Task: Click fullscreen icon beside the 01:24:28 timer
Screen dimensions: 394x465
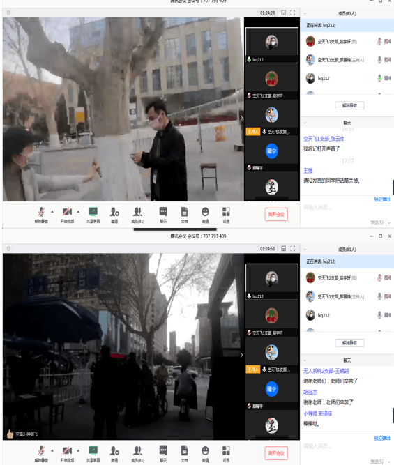Action: coord(293,13)
